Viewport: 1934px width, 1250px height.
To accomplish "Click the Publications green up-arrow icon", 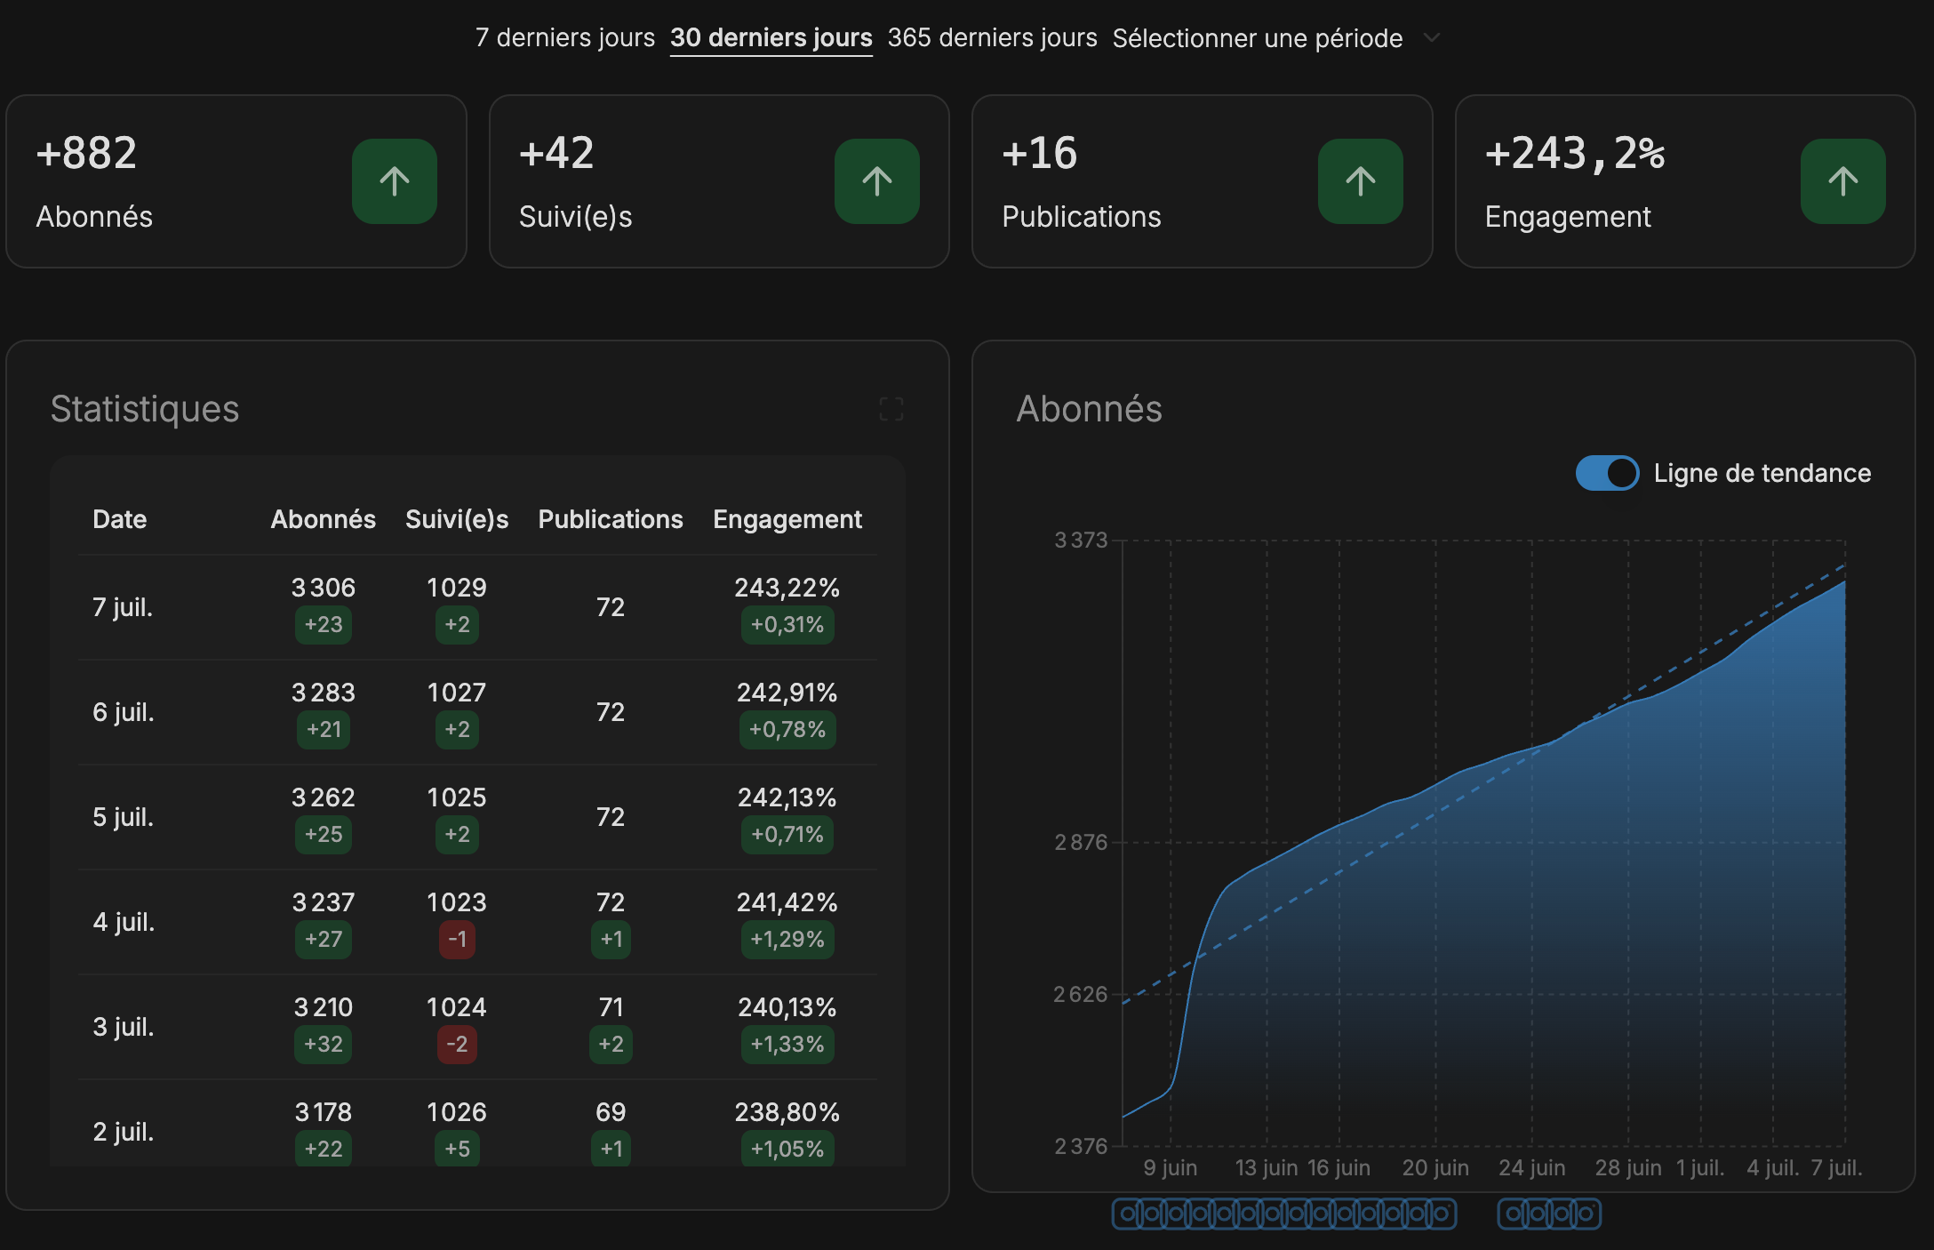I will [x=1360, y=181].
